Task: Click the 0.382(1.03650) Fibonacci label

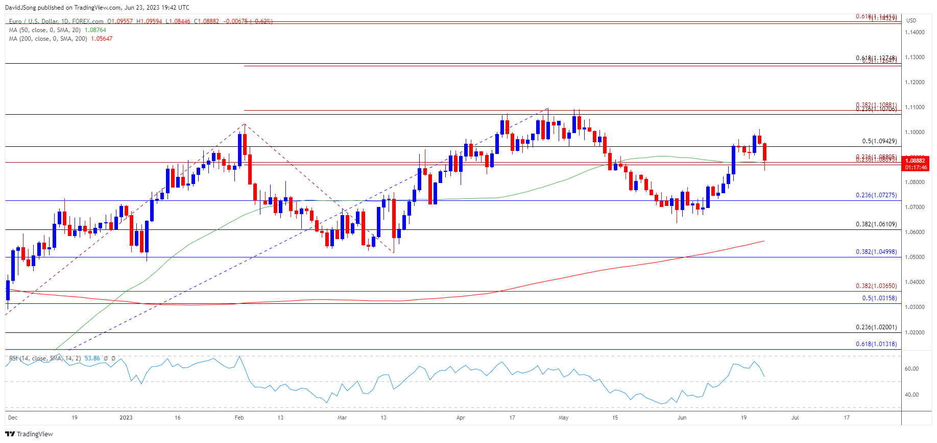Action: [876, 286]
